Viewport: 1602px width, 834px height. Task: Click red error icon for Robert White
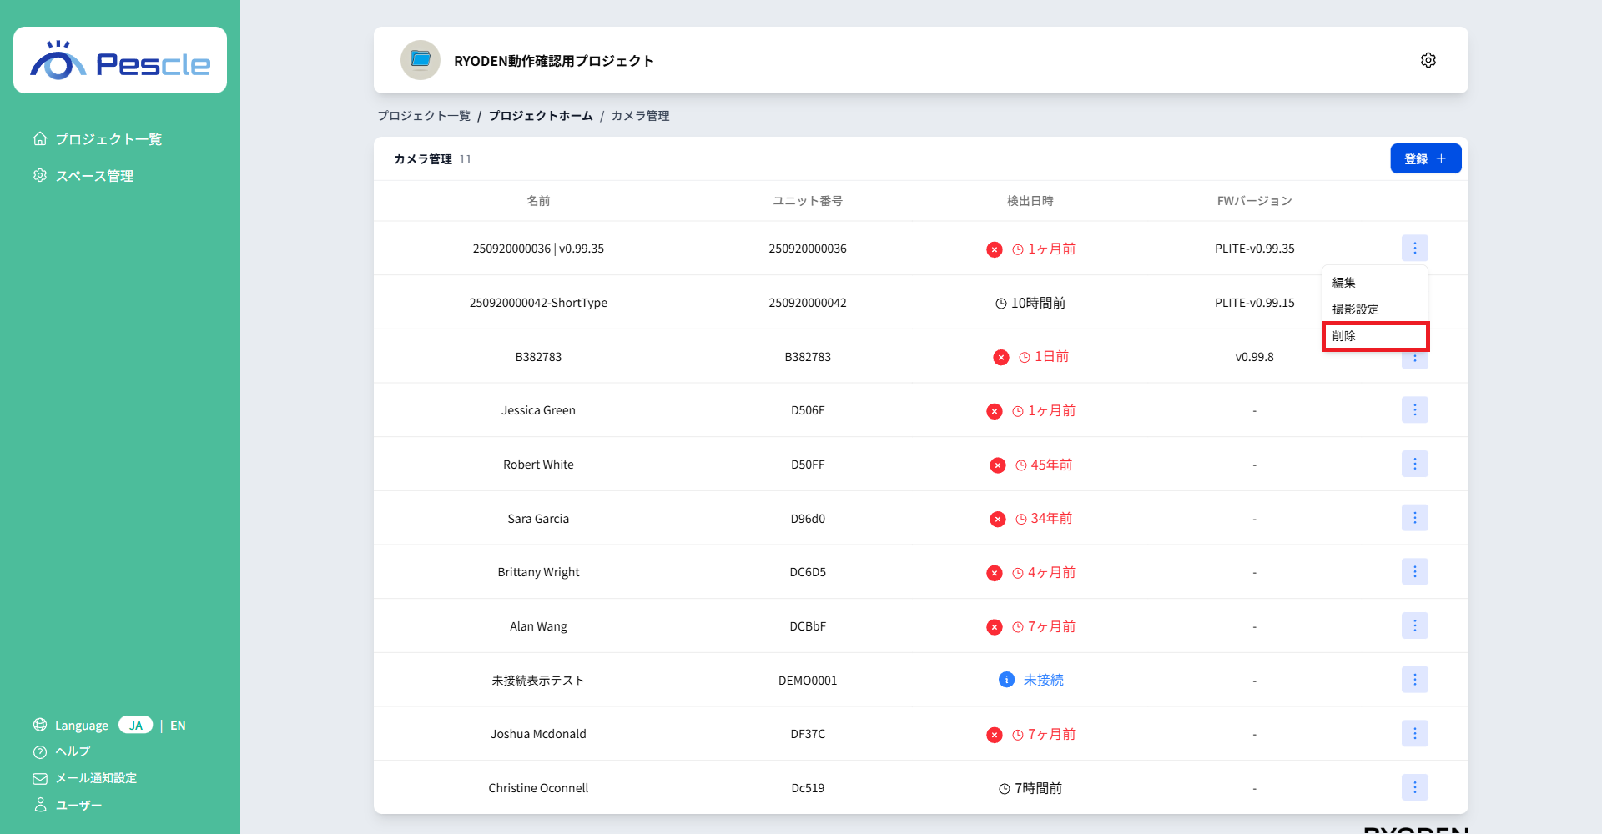click(997, 465)
